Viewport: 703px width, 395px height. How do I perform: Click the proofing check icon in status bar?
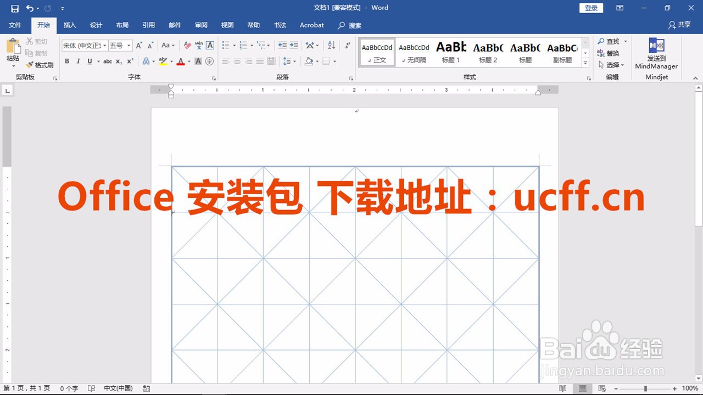pos(92,388)
